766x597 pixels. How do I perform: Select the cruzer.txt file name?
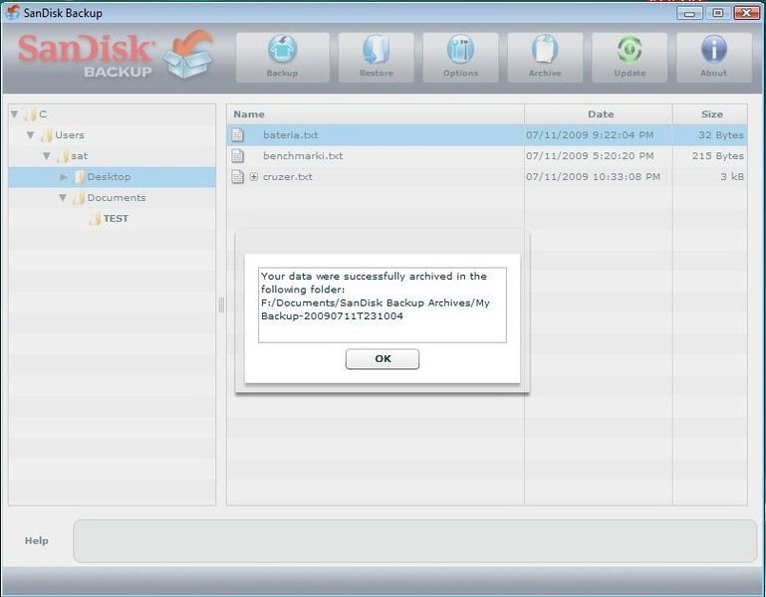(x=288, y=177)
